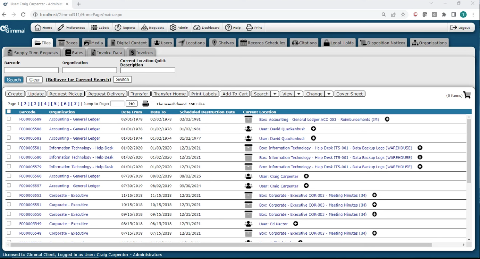Image resolution: width=480 pixels, height=259 pixels.
Task: Click the shopping cart icon
Action: (x=467, y=95)
